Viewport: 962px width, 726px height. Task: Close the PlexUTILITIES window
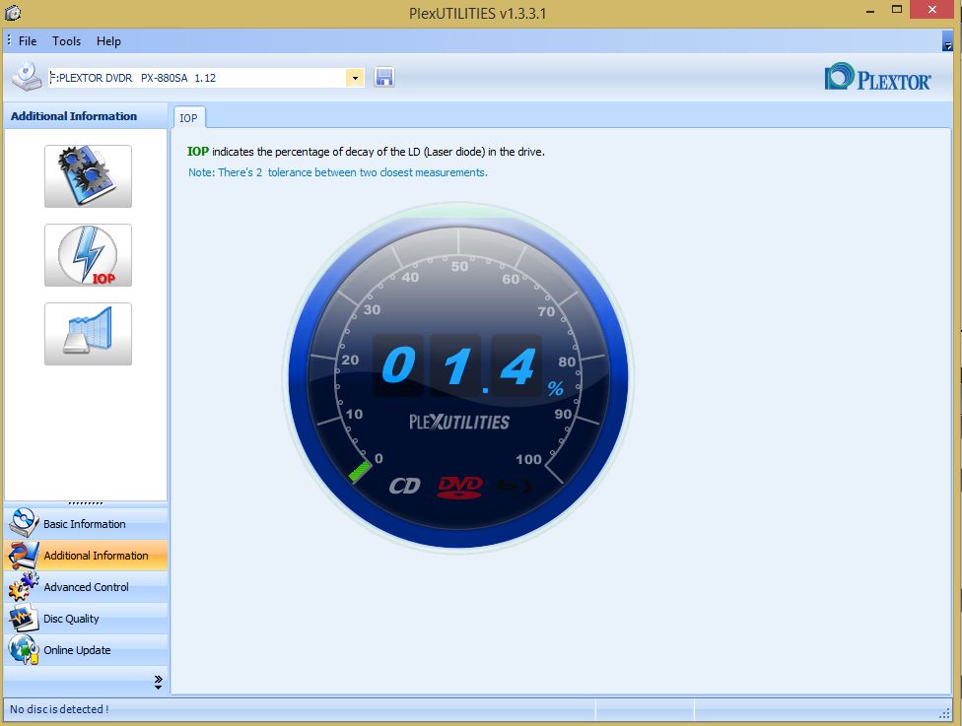(932, 10)
